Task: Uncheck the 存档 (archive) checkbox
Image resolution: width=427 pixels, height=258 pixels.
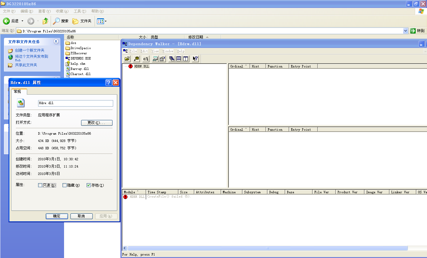Action: 89,185
